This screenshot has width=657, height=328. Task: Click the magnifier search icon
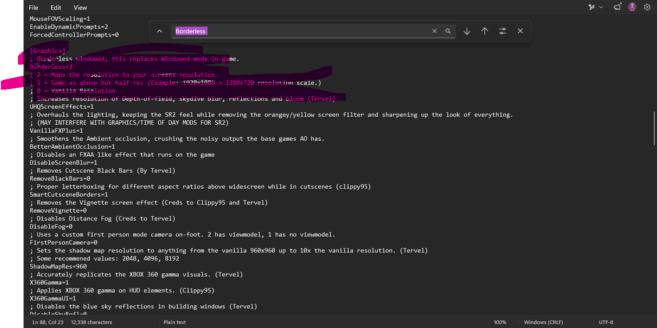[448, 31]
